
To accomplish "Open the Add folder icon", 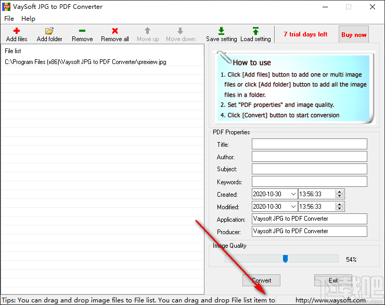I will point(49,31).
